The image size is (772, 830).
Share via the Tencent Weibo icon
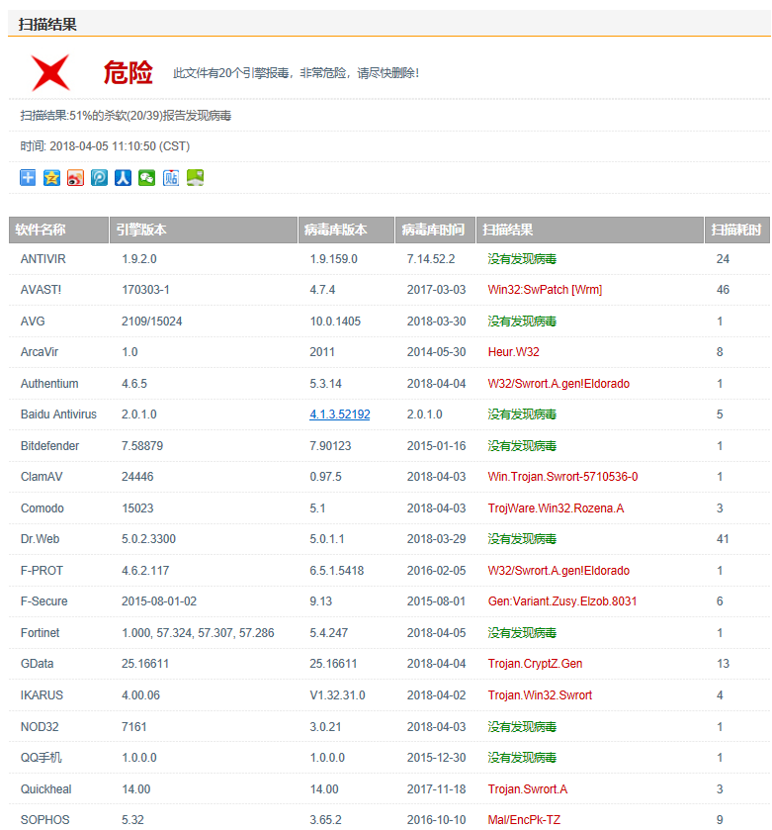click(x=100, y=178)
